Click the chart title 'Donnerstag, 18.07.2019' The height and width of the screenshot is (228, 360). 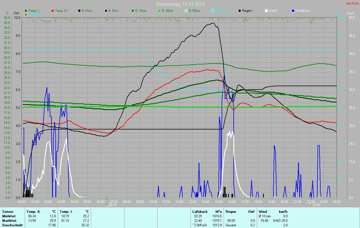pyautogui.click(x=181, y=4)
